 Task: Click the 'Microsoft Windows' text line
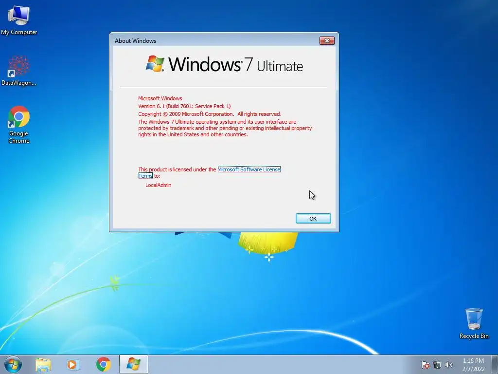(x=160, y=98)
